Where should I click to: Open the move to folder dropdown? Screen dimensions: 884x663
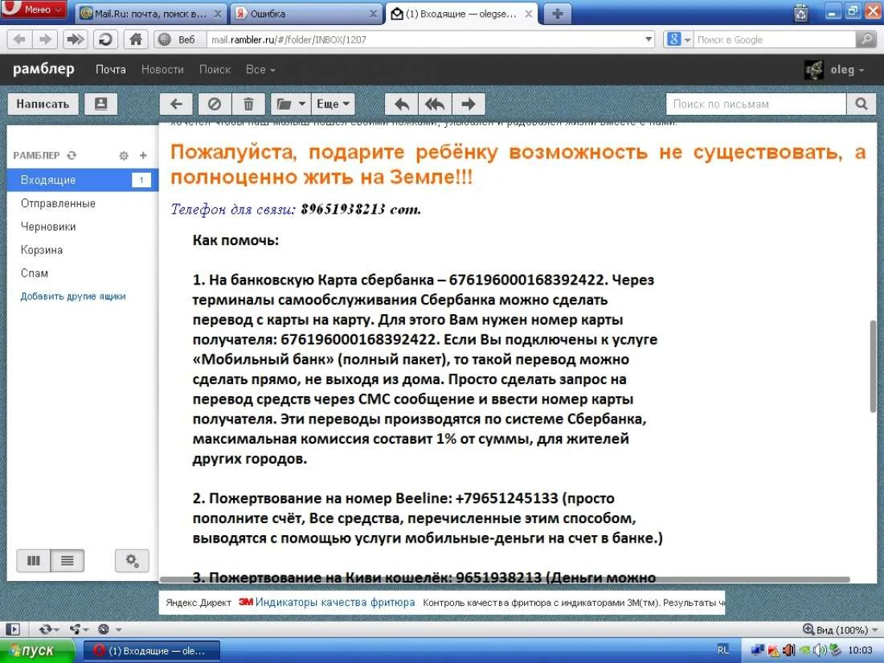(x=291, y=104)
